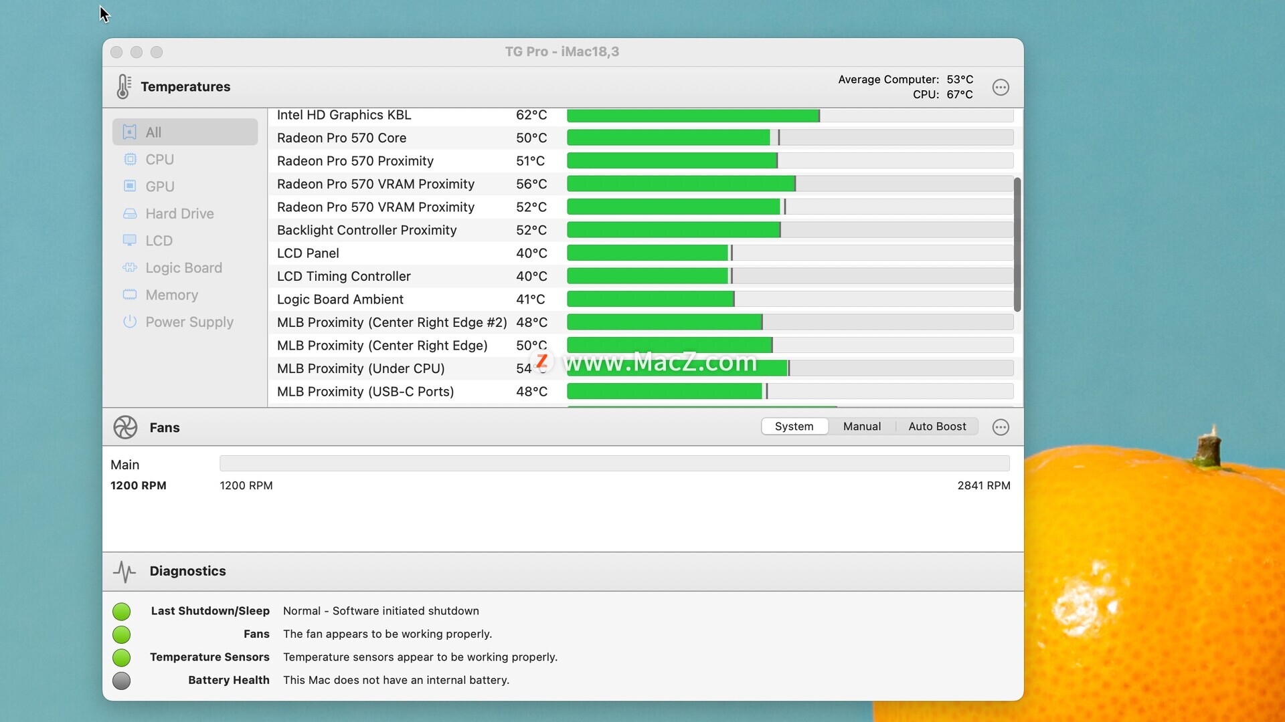
Task: Click green status indicator for Last Shutdown/Sleep
Action: pyautogui.click(x=121, y=612)
